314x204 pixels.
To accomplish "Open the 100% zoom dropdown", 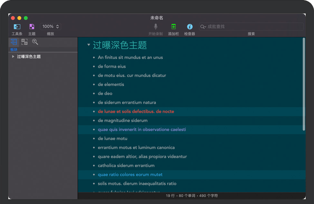I will pos(51,27).
